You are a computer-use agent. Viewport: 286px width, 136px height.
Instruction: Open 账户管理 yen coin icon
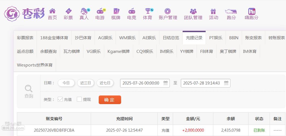click(168, 11)
